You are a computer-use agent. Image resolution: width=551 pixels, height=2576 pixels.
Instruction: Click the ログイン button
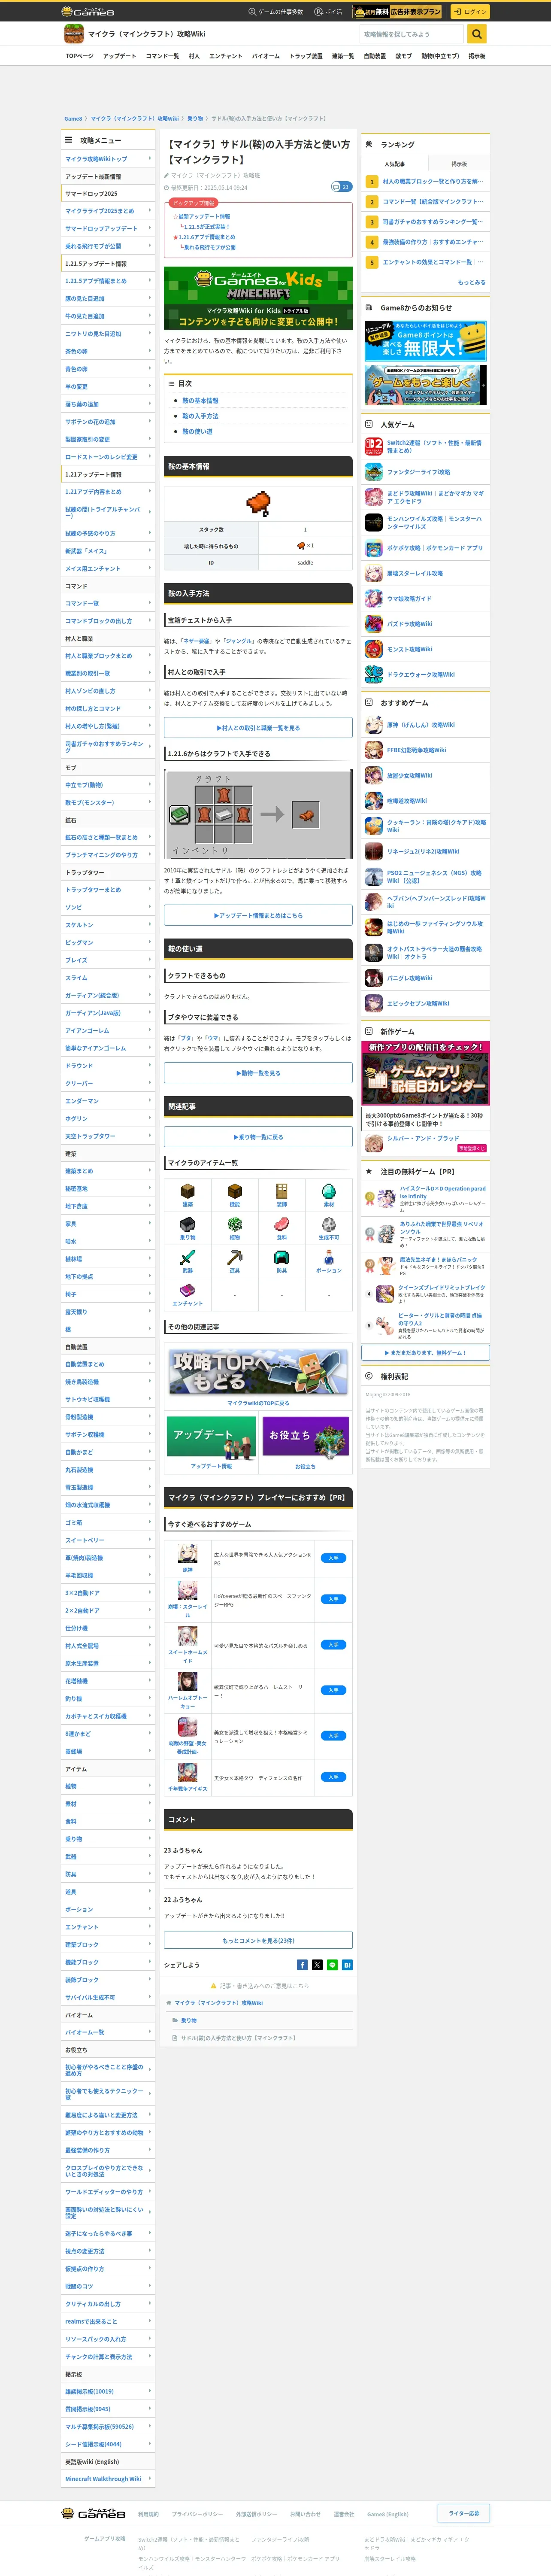coord(469,12)
